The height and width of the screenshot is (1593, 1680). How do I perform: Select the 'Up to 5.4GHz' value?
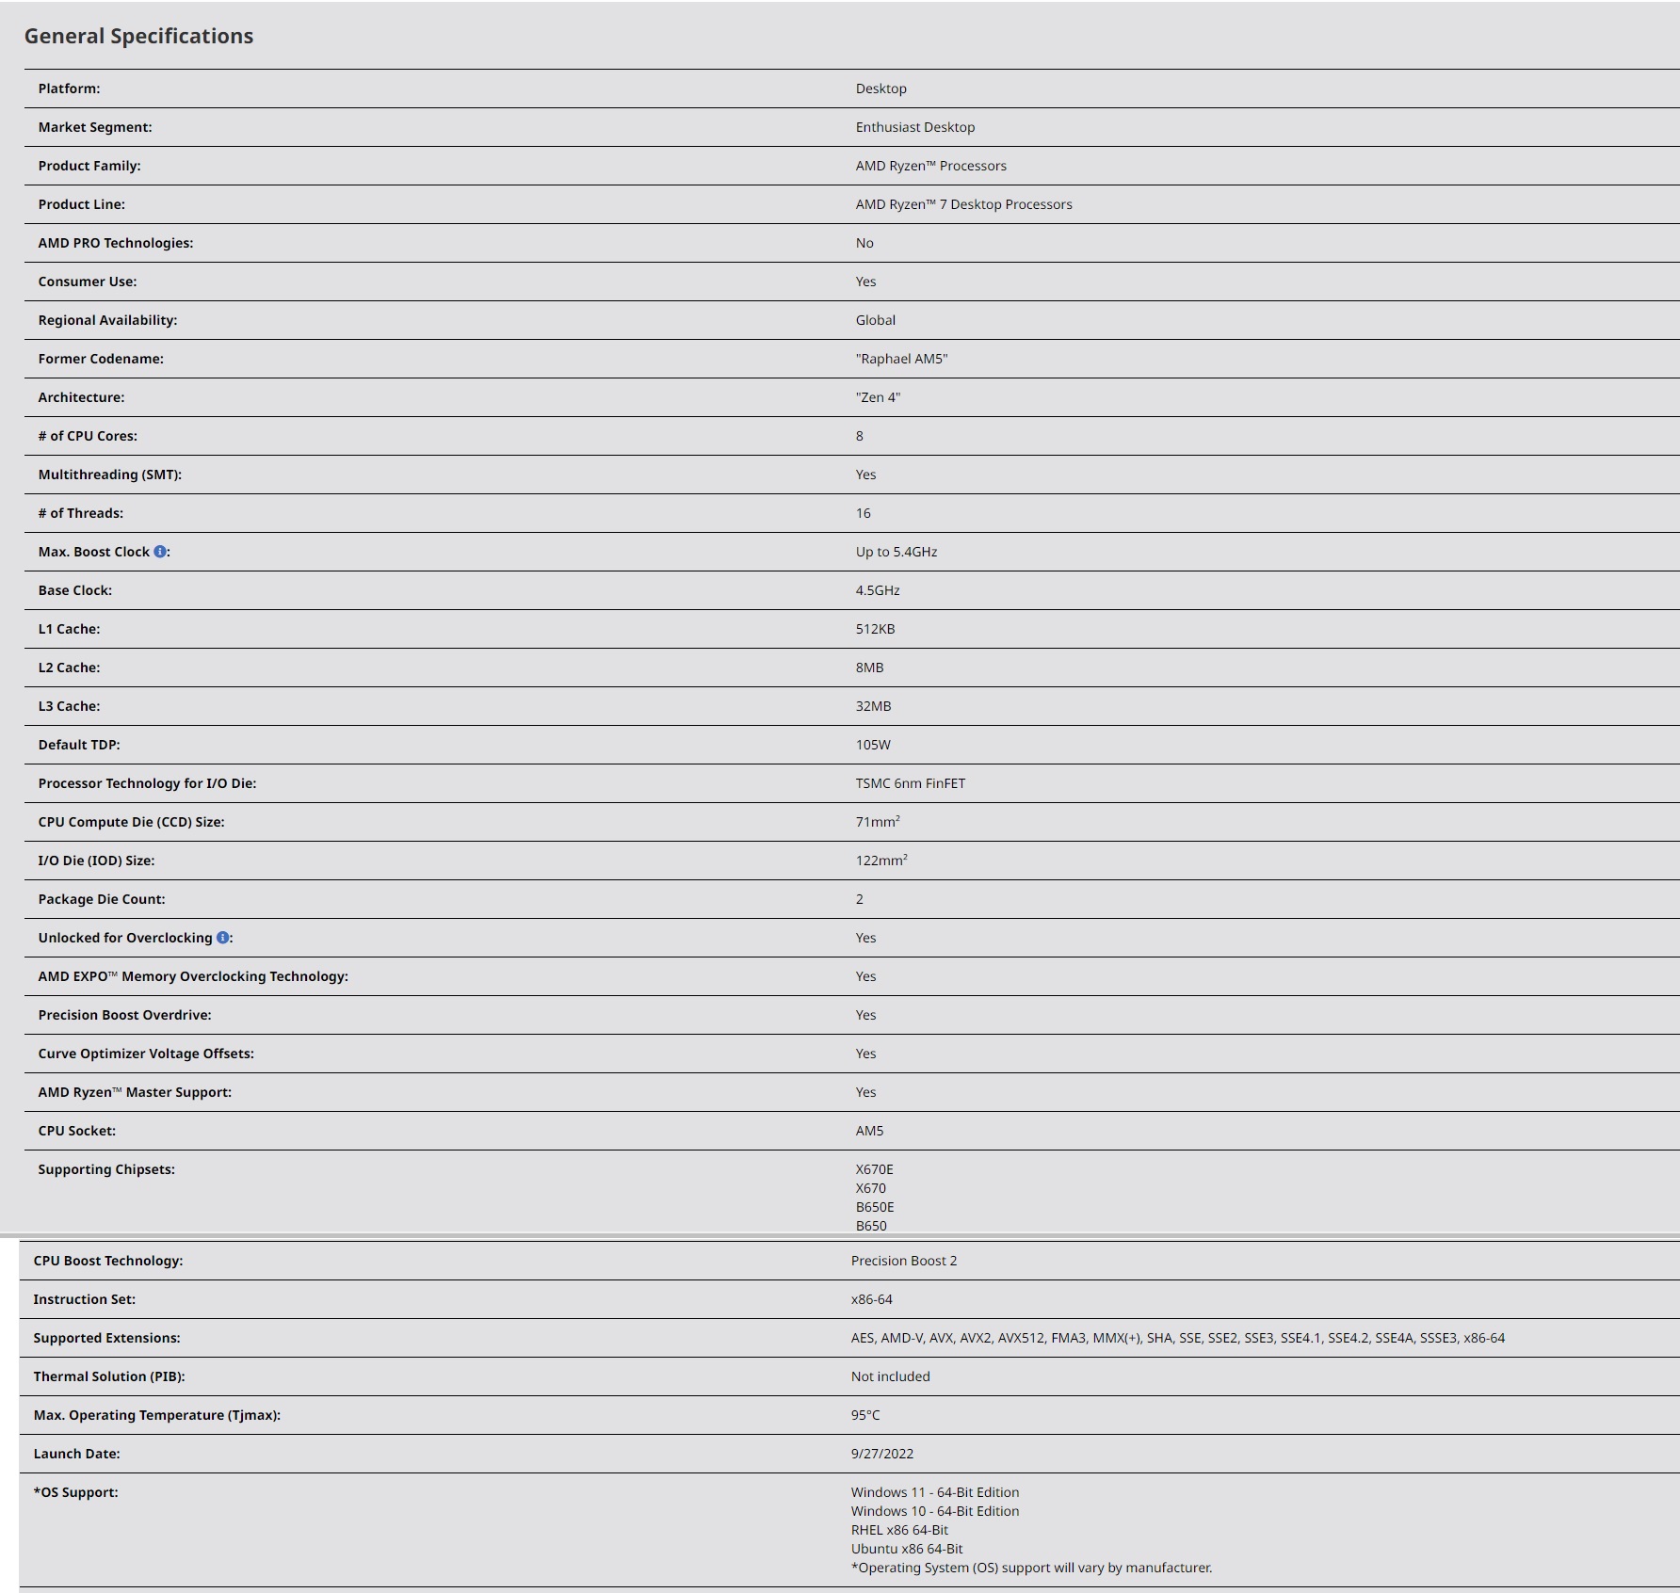(897, 552)
